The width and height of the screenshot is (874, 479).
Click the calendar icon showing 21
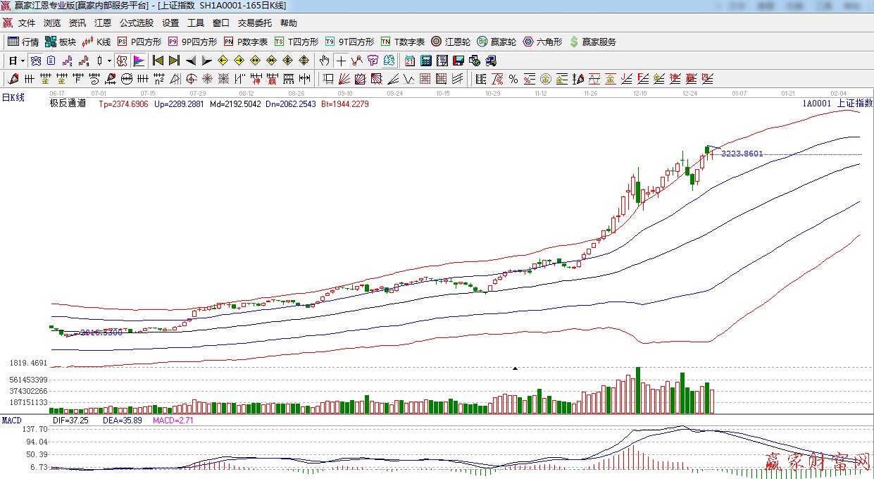point(409,61)
